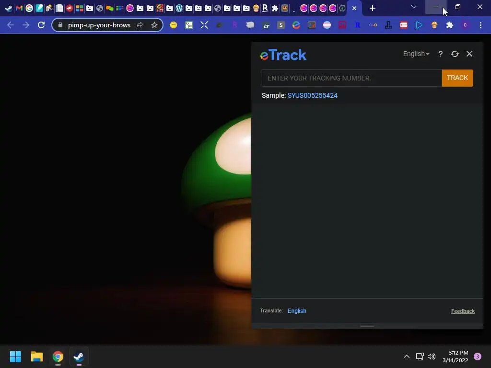Switch to the green chat bubbles tab
Image resolution: width=491 pixels, height=368 pixels.
click(110, 9)
